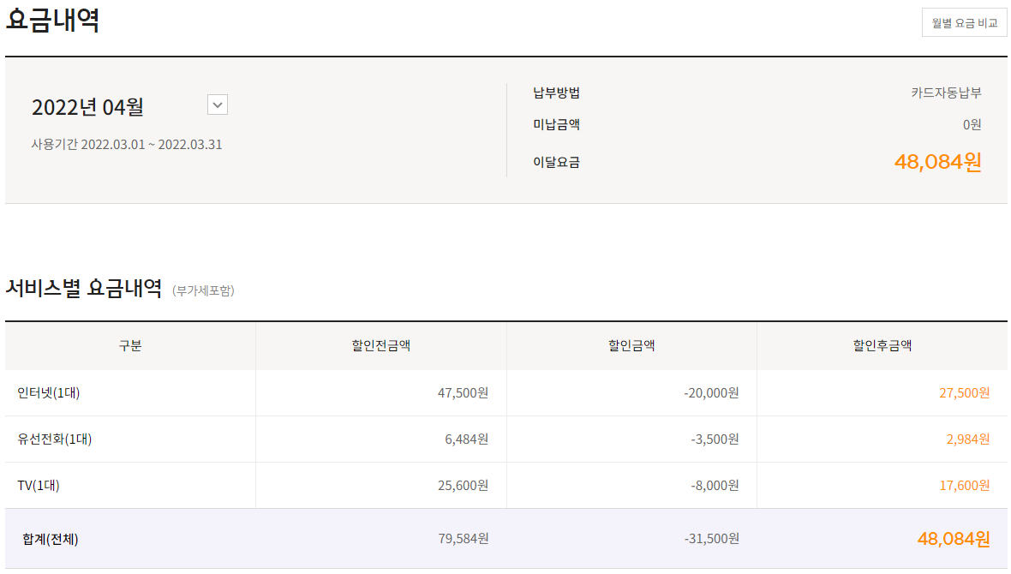Select the 인터넷(1대) row label
Screen dimensions: 1011x574
49,393
